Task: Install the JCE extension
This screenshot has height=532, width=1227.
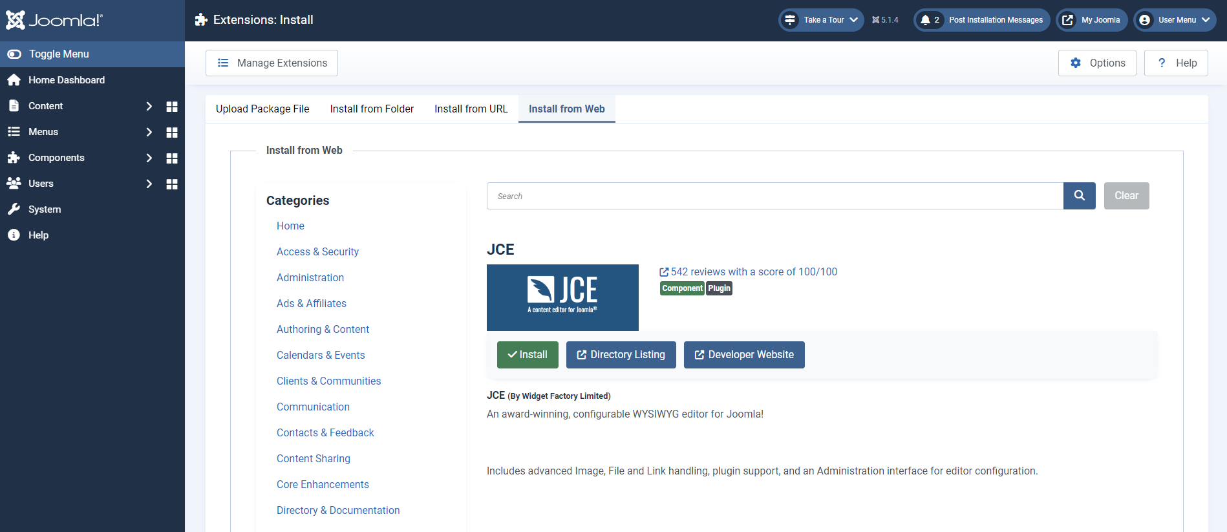Action: (528, 355)
